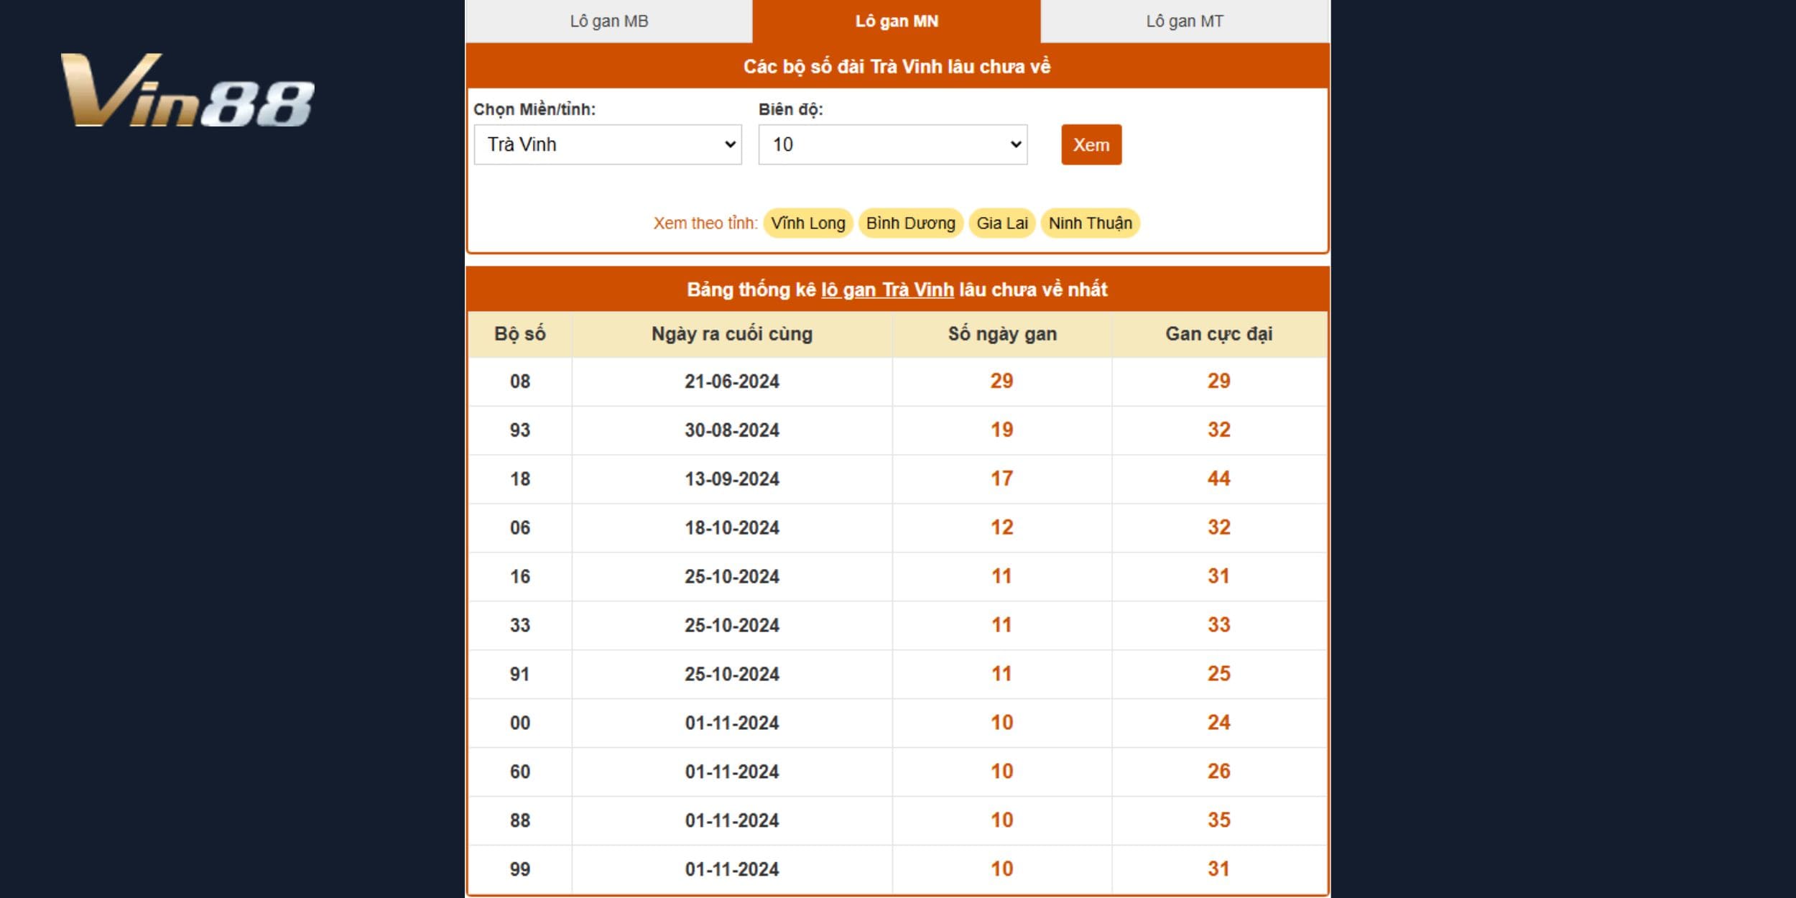Select the Lô gan MN tab
This screenshot has height=898, width=1796.
tap(897, 21)
